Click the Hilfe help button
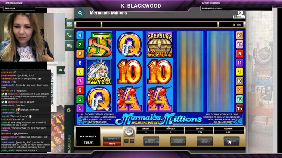Screen dimensions: 282x158 pos(112,144)
